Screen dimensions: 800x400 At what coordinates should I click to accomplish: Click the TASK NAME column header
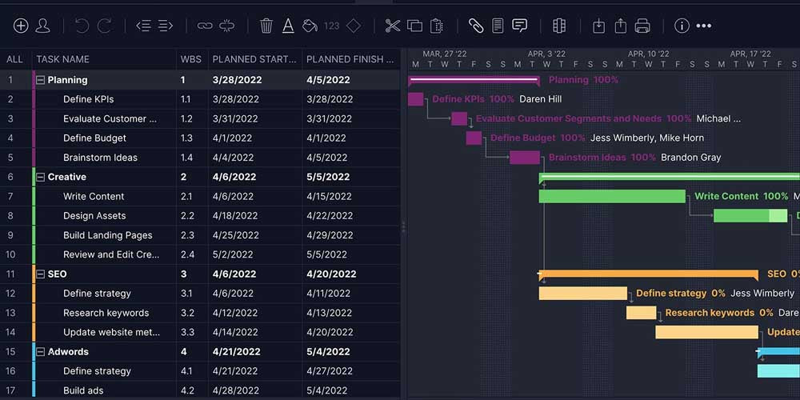click(62, 59)
